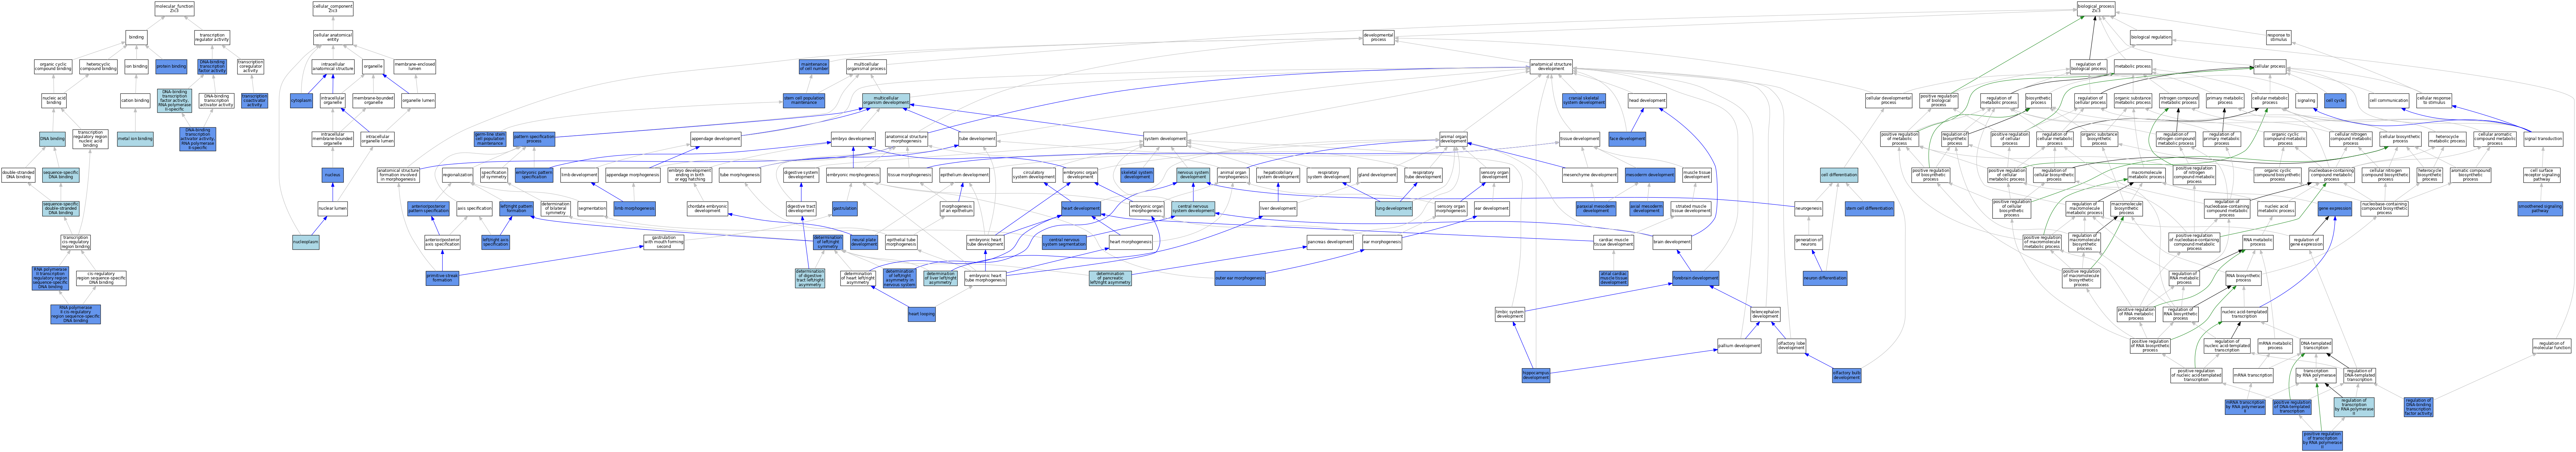Click 'axial mesoderm development' node
This screenshot has width=2576, height=452.
[1646, 209]
